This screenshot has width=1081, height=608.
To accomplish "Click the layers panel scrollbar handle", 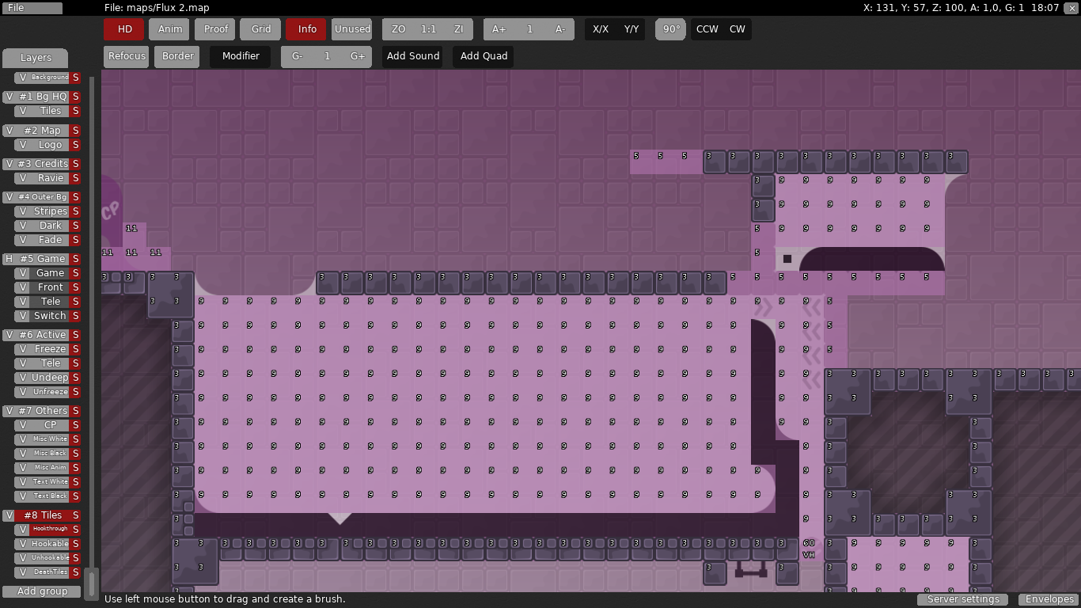I will 92,583.
